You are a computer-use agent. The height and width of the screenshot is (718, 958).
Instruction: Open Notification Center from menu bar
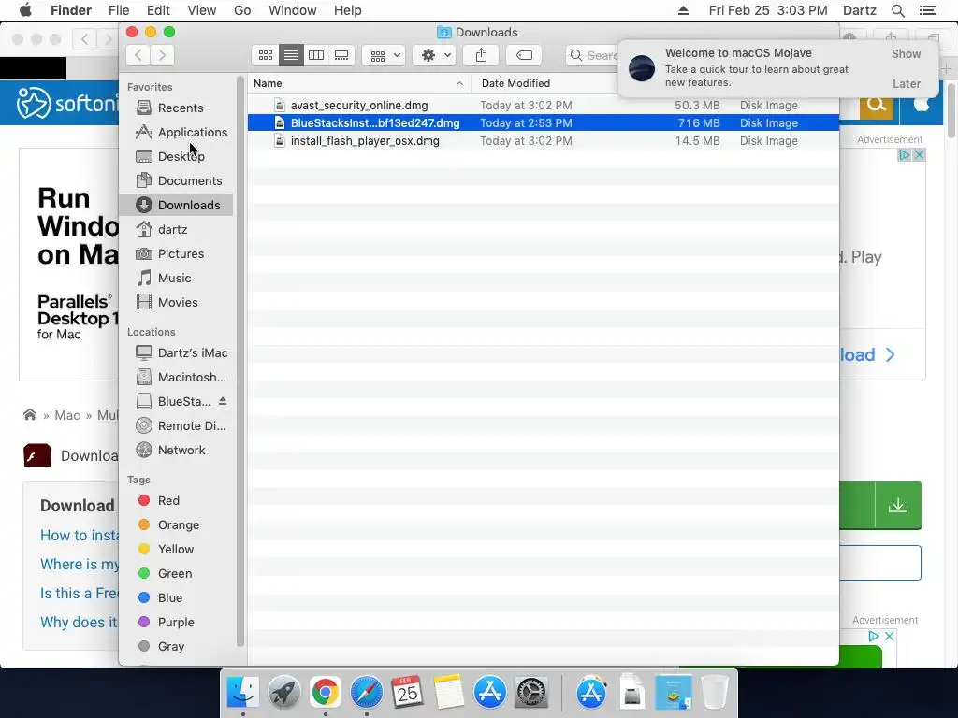[x=927, y=10]
